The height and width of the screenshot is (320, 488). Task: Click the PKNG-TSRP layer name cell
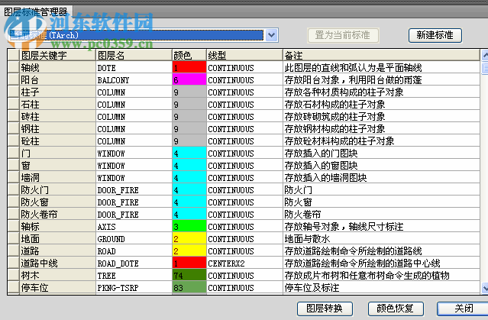coord(134,288)
